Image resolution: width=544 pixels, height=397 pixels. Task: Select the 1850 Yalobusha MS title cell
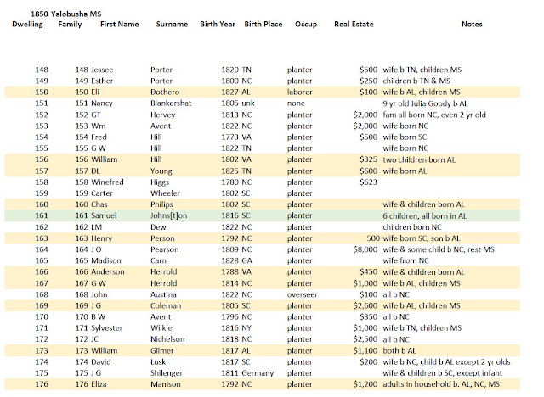pos(66,14)
